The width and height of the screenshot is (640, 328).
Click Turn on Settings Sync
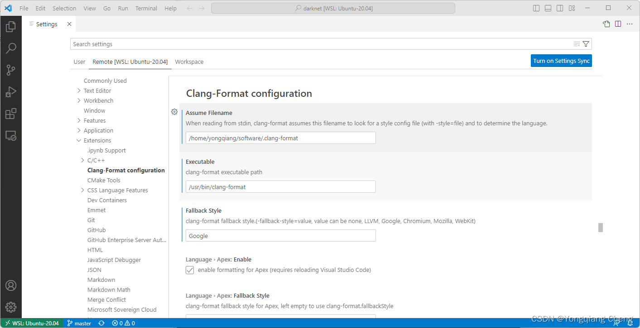561,60
